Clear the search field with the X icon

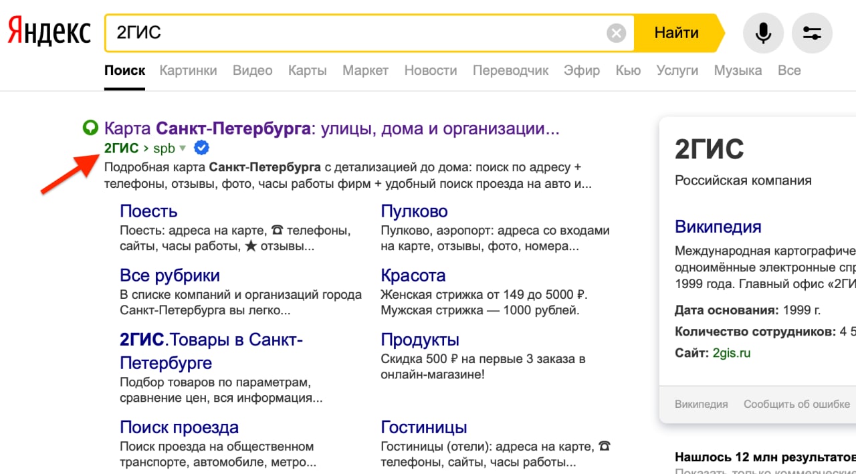[x=617, y=33]
